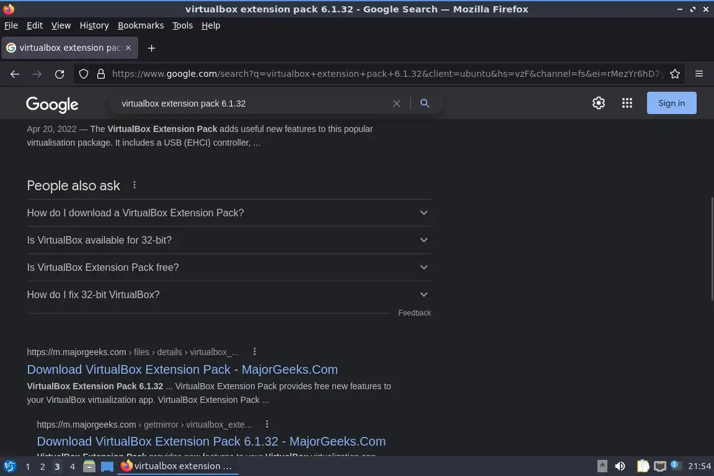This screenshot has width=714, height=476.
Task: Reload the current page
Action: 59,74
